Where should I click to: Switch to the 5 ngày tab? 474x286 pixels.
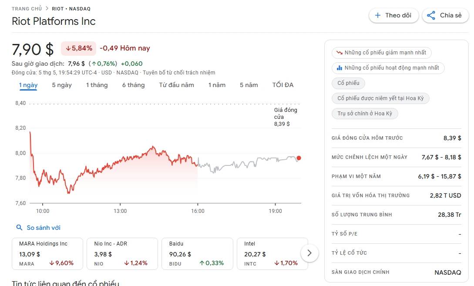point(62,85)
